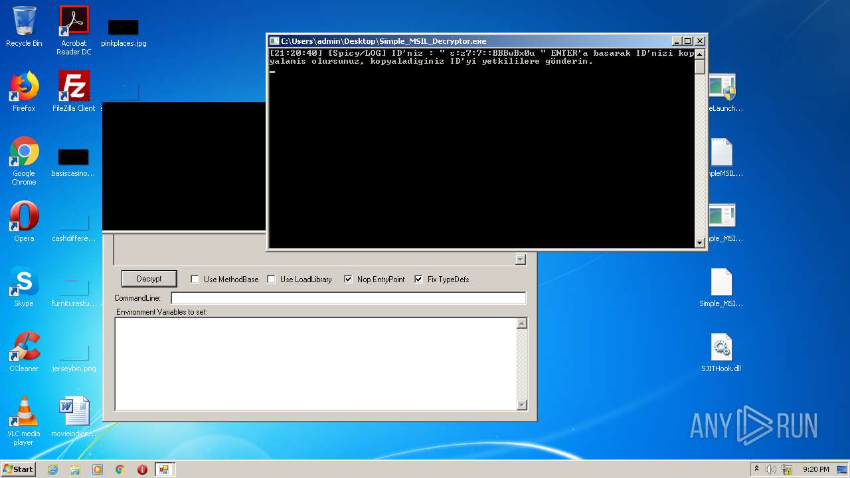The height and width of the screenshot is (478, 850).
Task: Open pinkplaces.jpg desktop file
Action: click(x=124, y=32)
